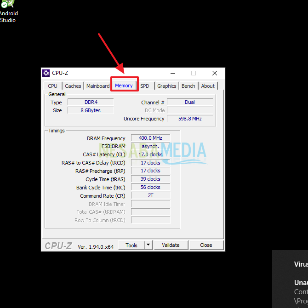Click the Validate button
The height and width of the screenshot is (308, 308).
click(171, 245)
